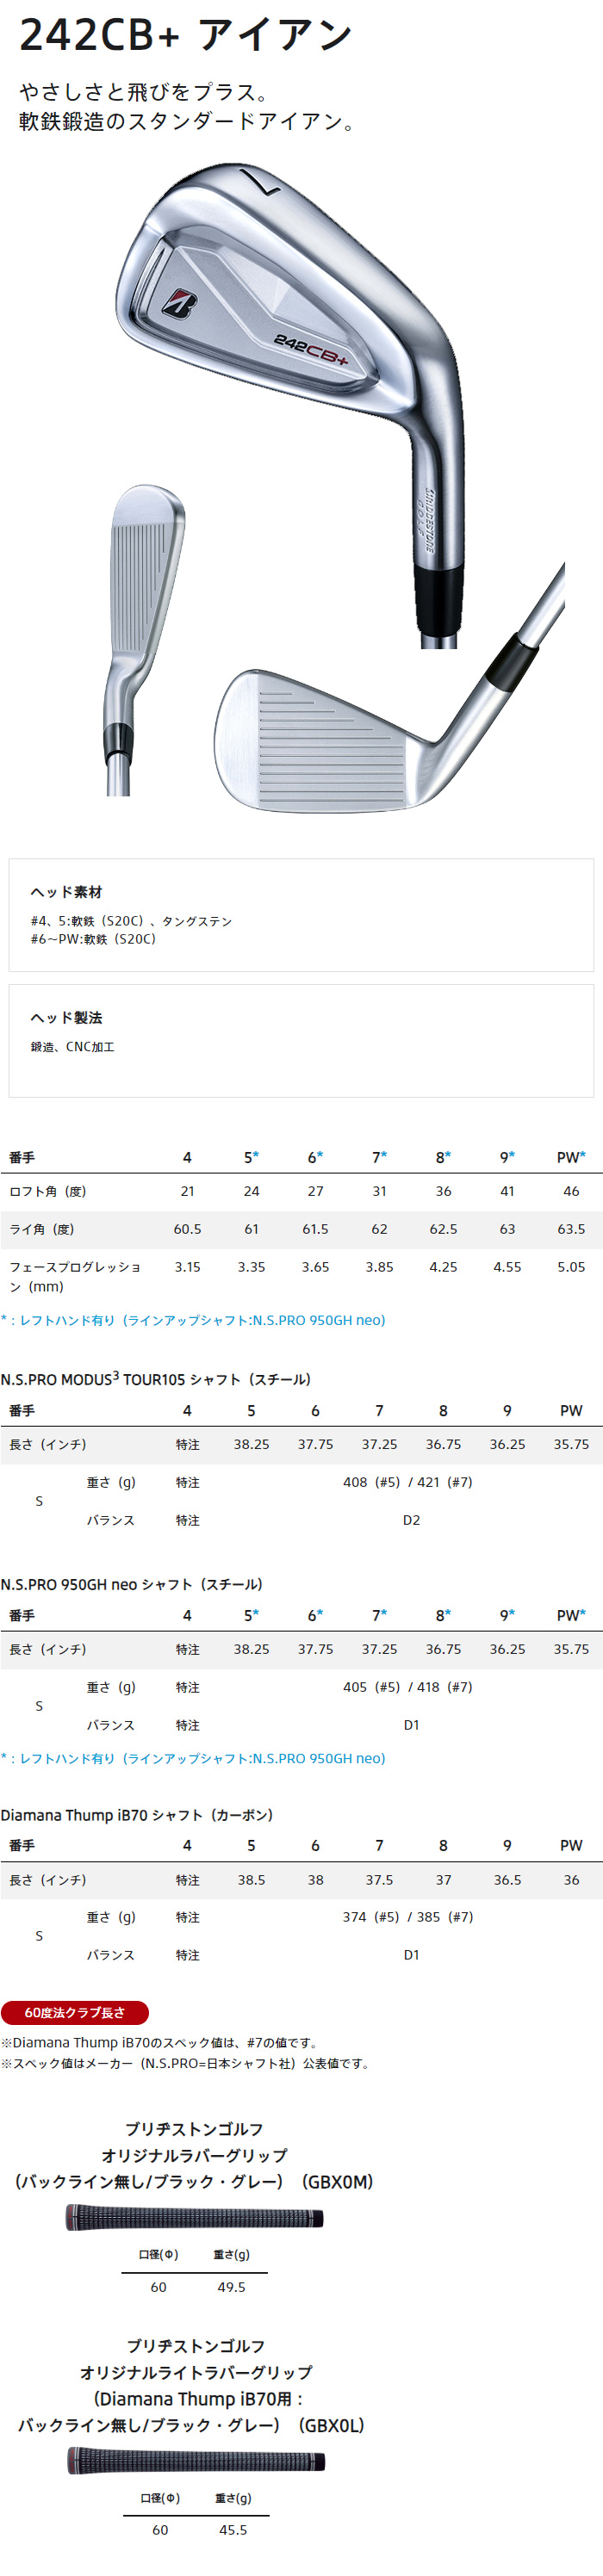
Task: Click the N.S.PRO 950GH neo shaft heading
Action: click(131, 1584)
